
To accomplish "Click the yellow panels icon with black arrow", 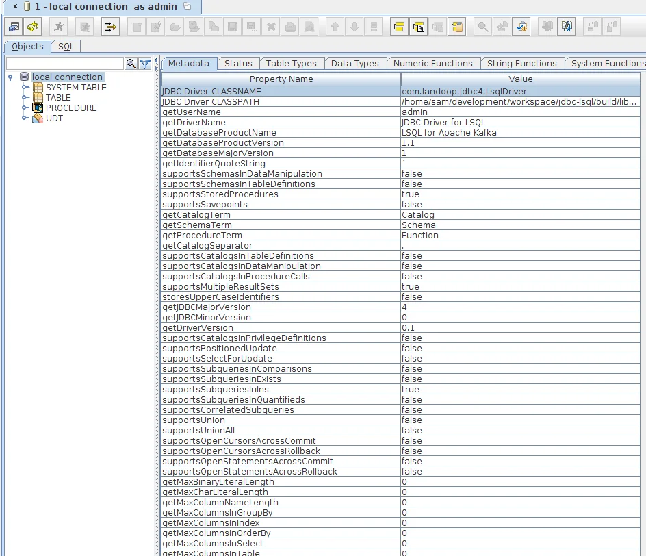I will pos(419,27).
